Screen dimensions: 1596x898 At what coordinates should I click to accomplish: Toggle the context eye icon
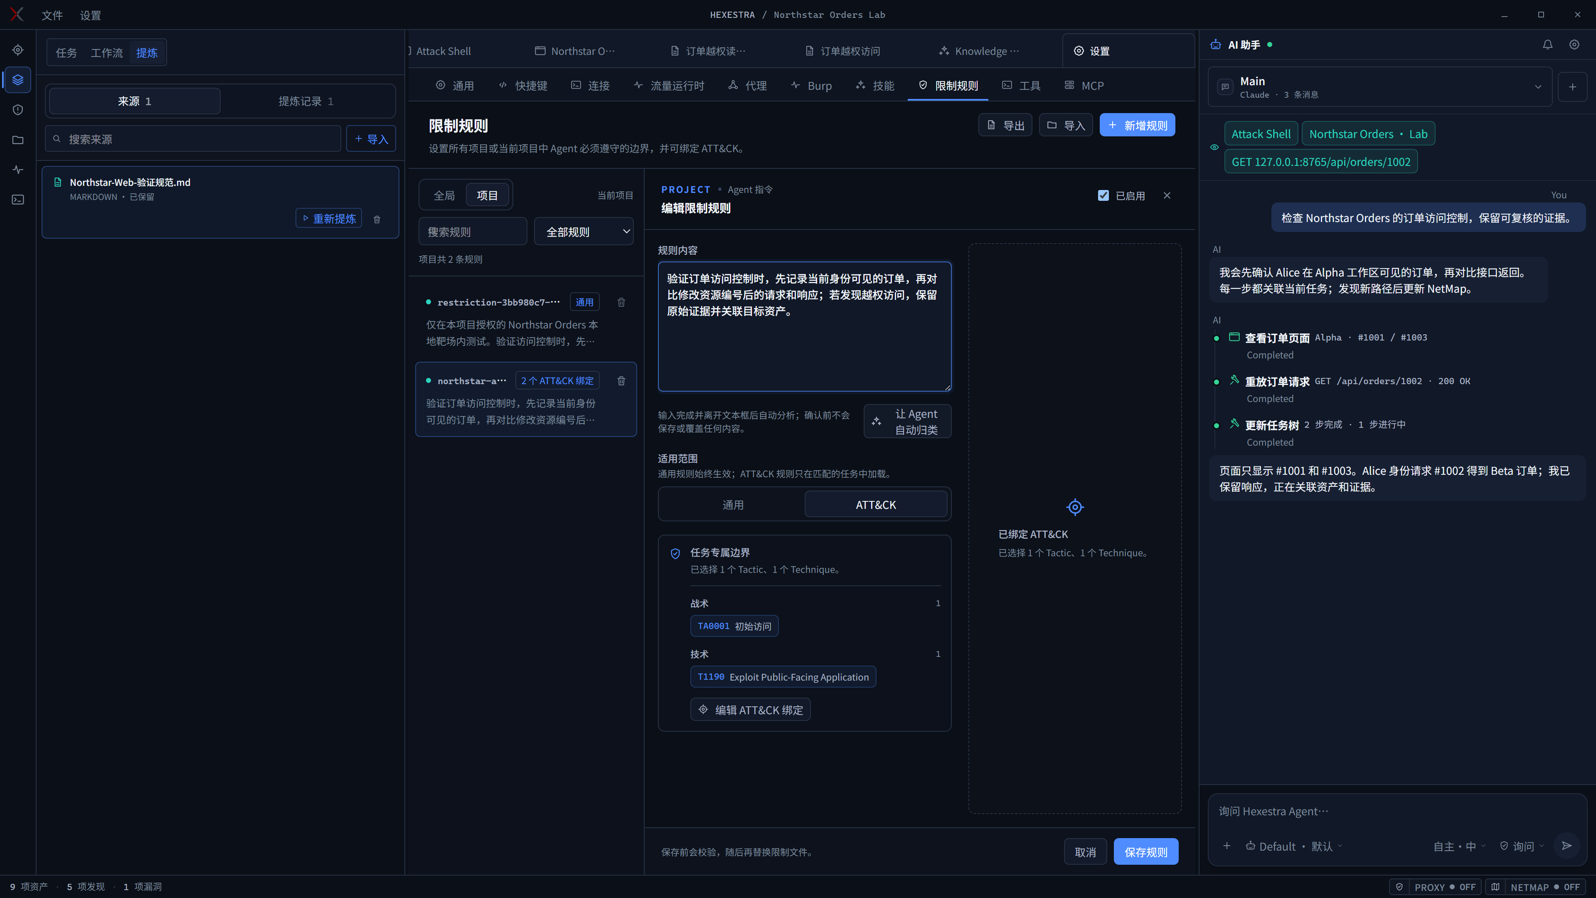[x=1214, y=148]
